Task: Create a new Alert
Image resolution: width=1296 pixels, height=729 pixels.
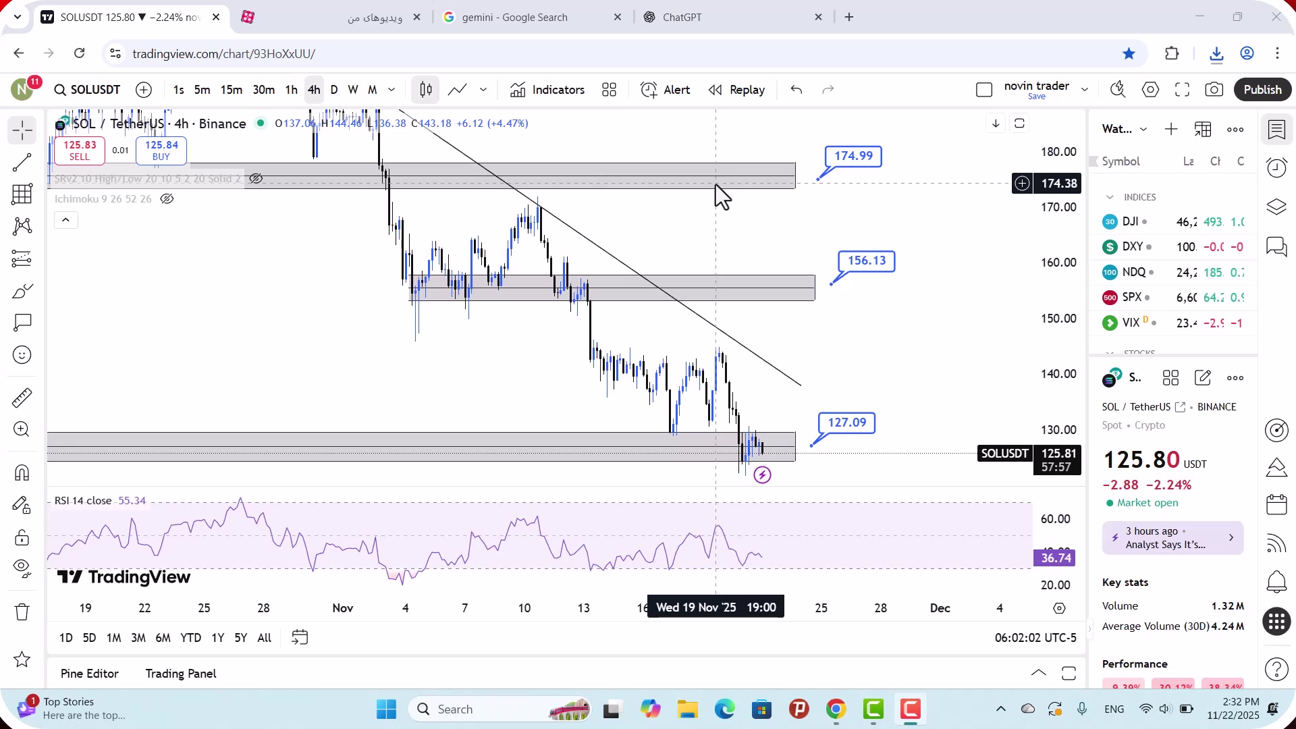Action: [666, 90]
